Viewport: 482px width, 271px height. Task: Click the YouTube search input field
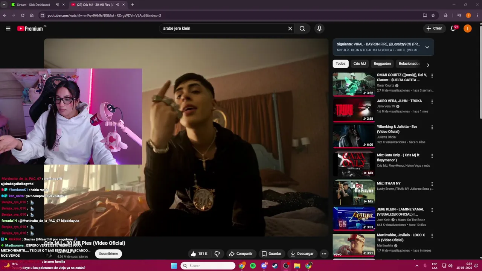coord(224,28)
